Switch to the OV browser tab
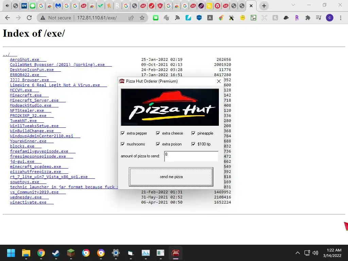Image resolution: width=348 pixels, height=261 pixels. click(x=24, y=6)
